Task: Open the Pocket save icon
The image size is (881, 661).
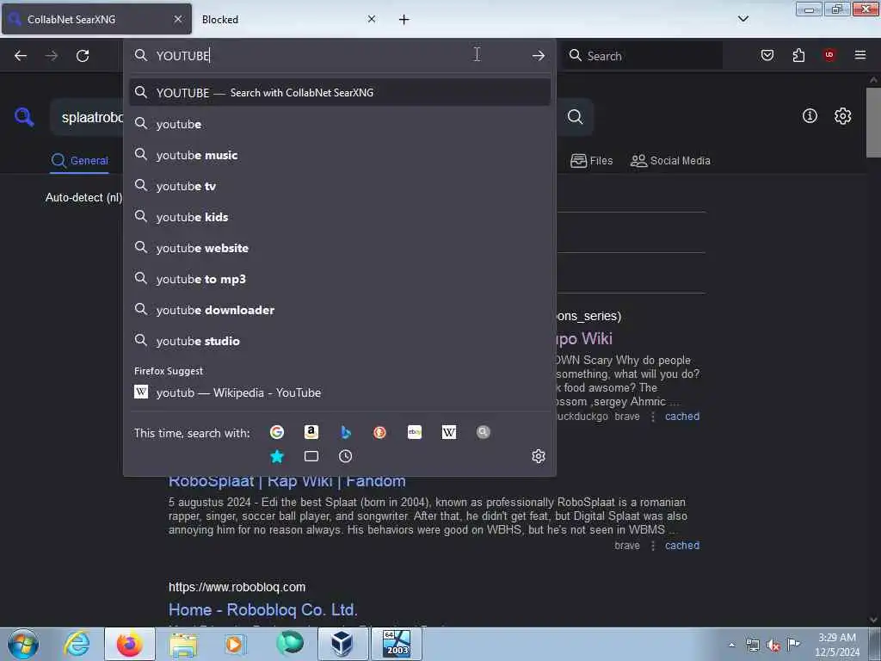Action: [767, 55]
